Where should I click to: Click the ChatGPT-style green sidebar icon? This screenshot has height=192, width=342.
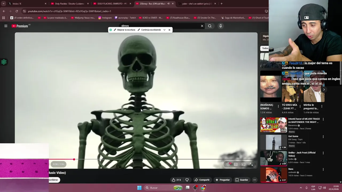pyautogui.click(x=4, y=62)
